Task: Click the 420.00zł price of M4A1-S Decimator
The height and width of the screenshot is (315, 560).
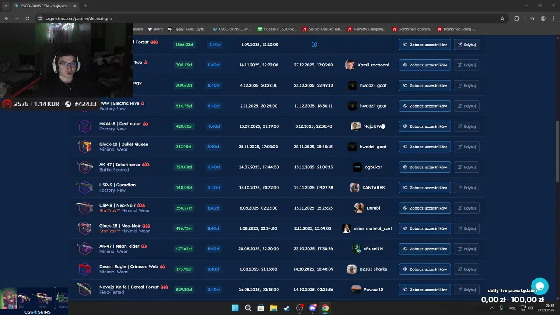Action: pyautogui.click(x=184, y=126)
